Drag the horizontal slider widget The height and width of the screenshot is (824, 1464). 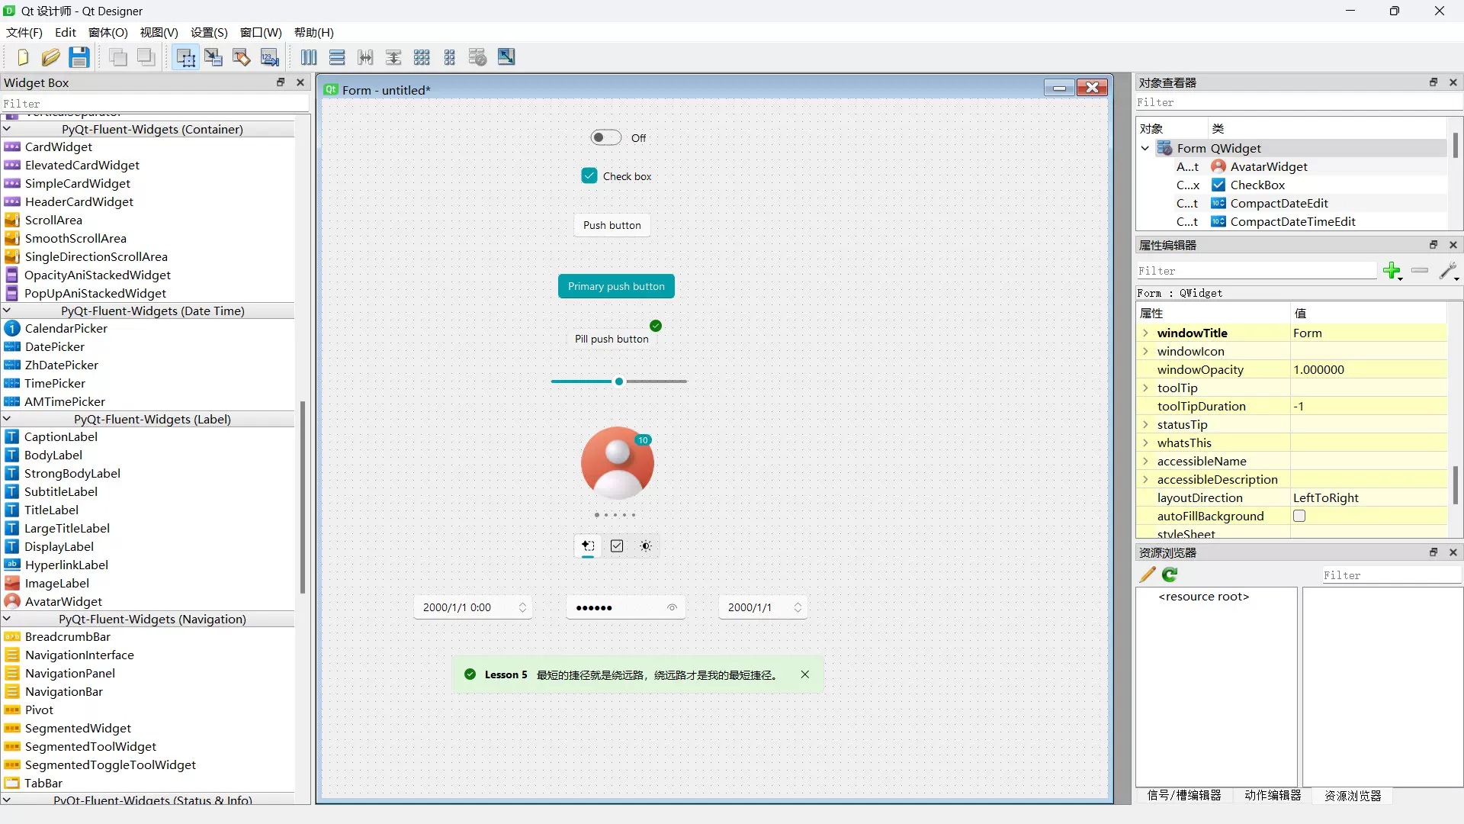pyautogui.click(x=619, y=381)
